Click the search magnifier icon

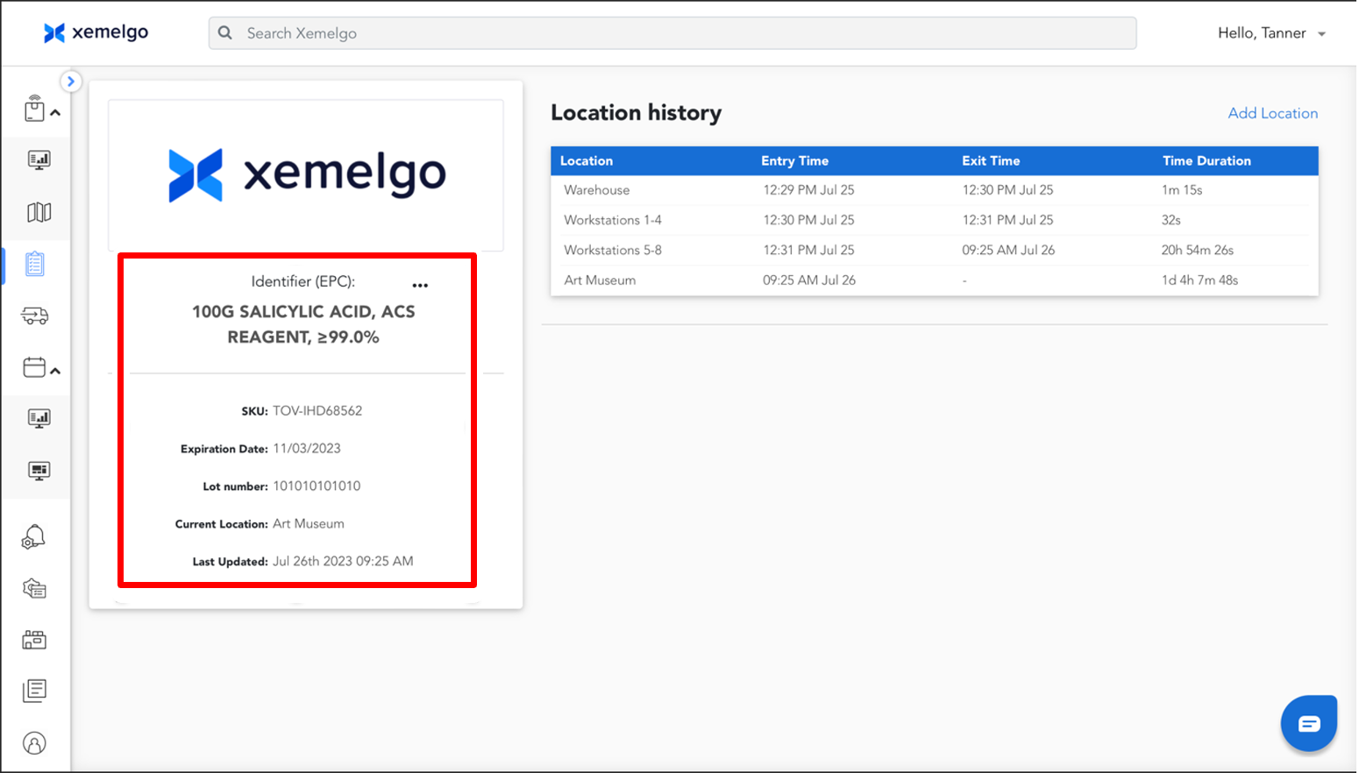(225, 32)
